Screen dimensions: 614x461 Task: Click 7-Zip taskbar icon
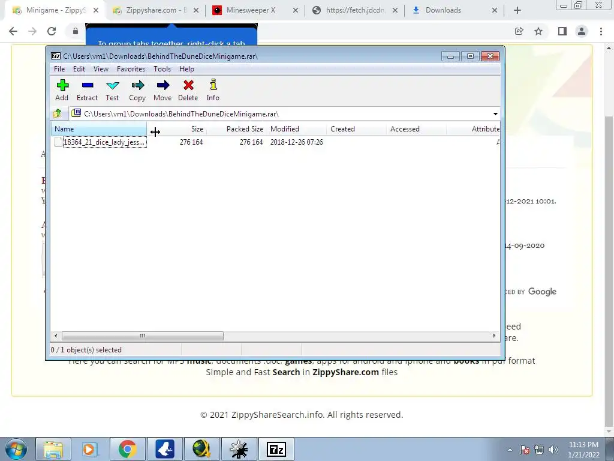coord(276,449)
